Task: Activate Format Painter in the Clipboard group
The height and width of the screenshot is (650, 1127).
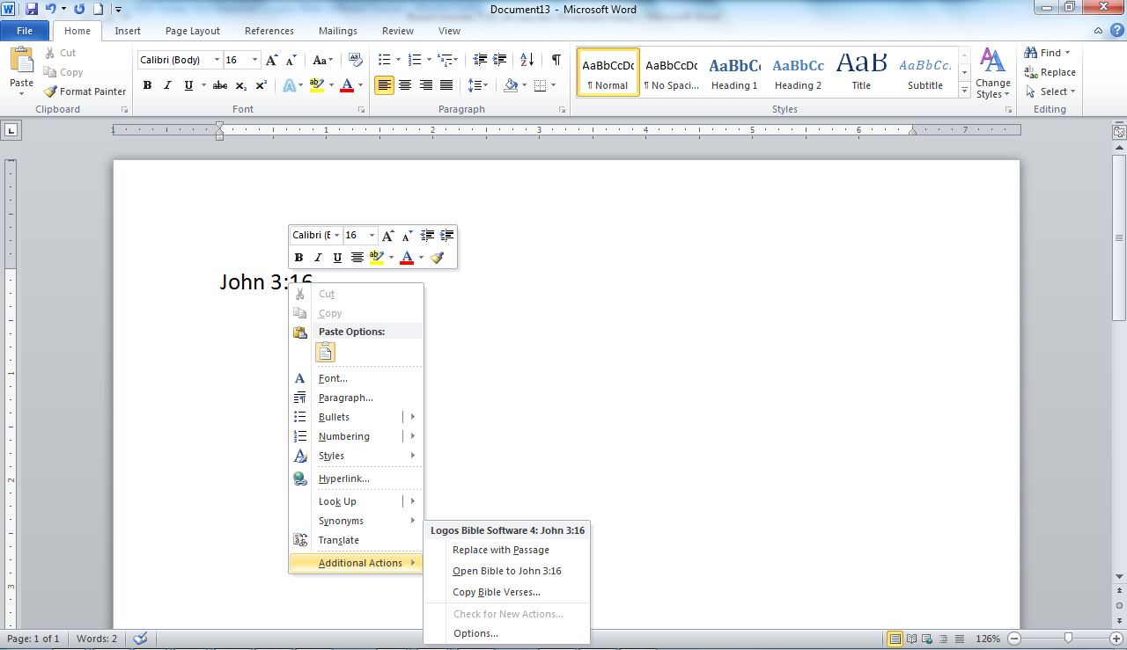Action: click(85, 91)
